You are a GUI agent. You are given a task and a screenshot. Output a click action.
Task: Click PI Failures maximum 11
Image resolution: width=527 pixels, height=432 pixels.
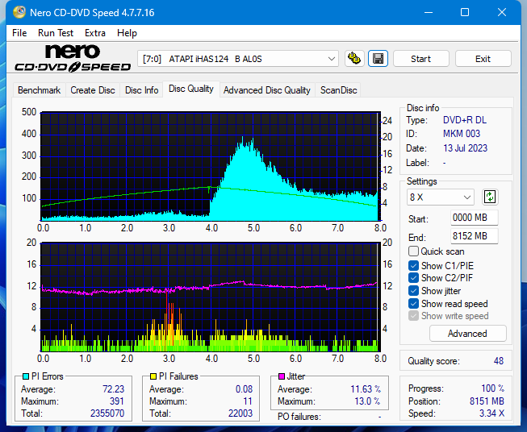click(x=248, y=401)
